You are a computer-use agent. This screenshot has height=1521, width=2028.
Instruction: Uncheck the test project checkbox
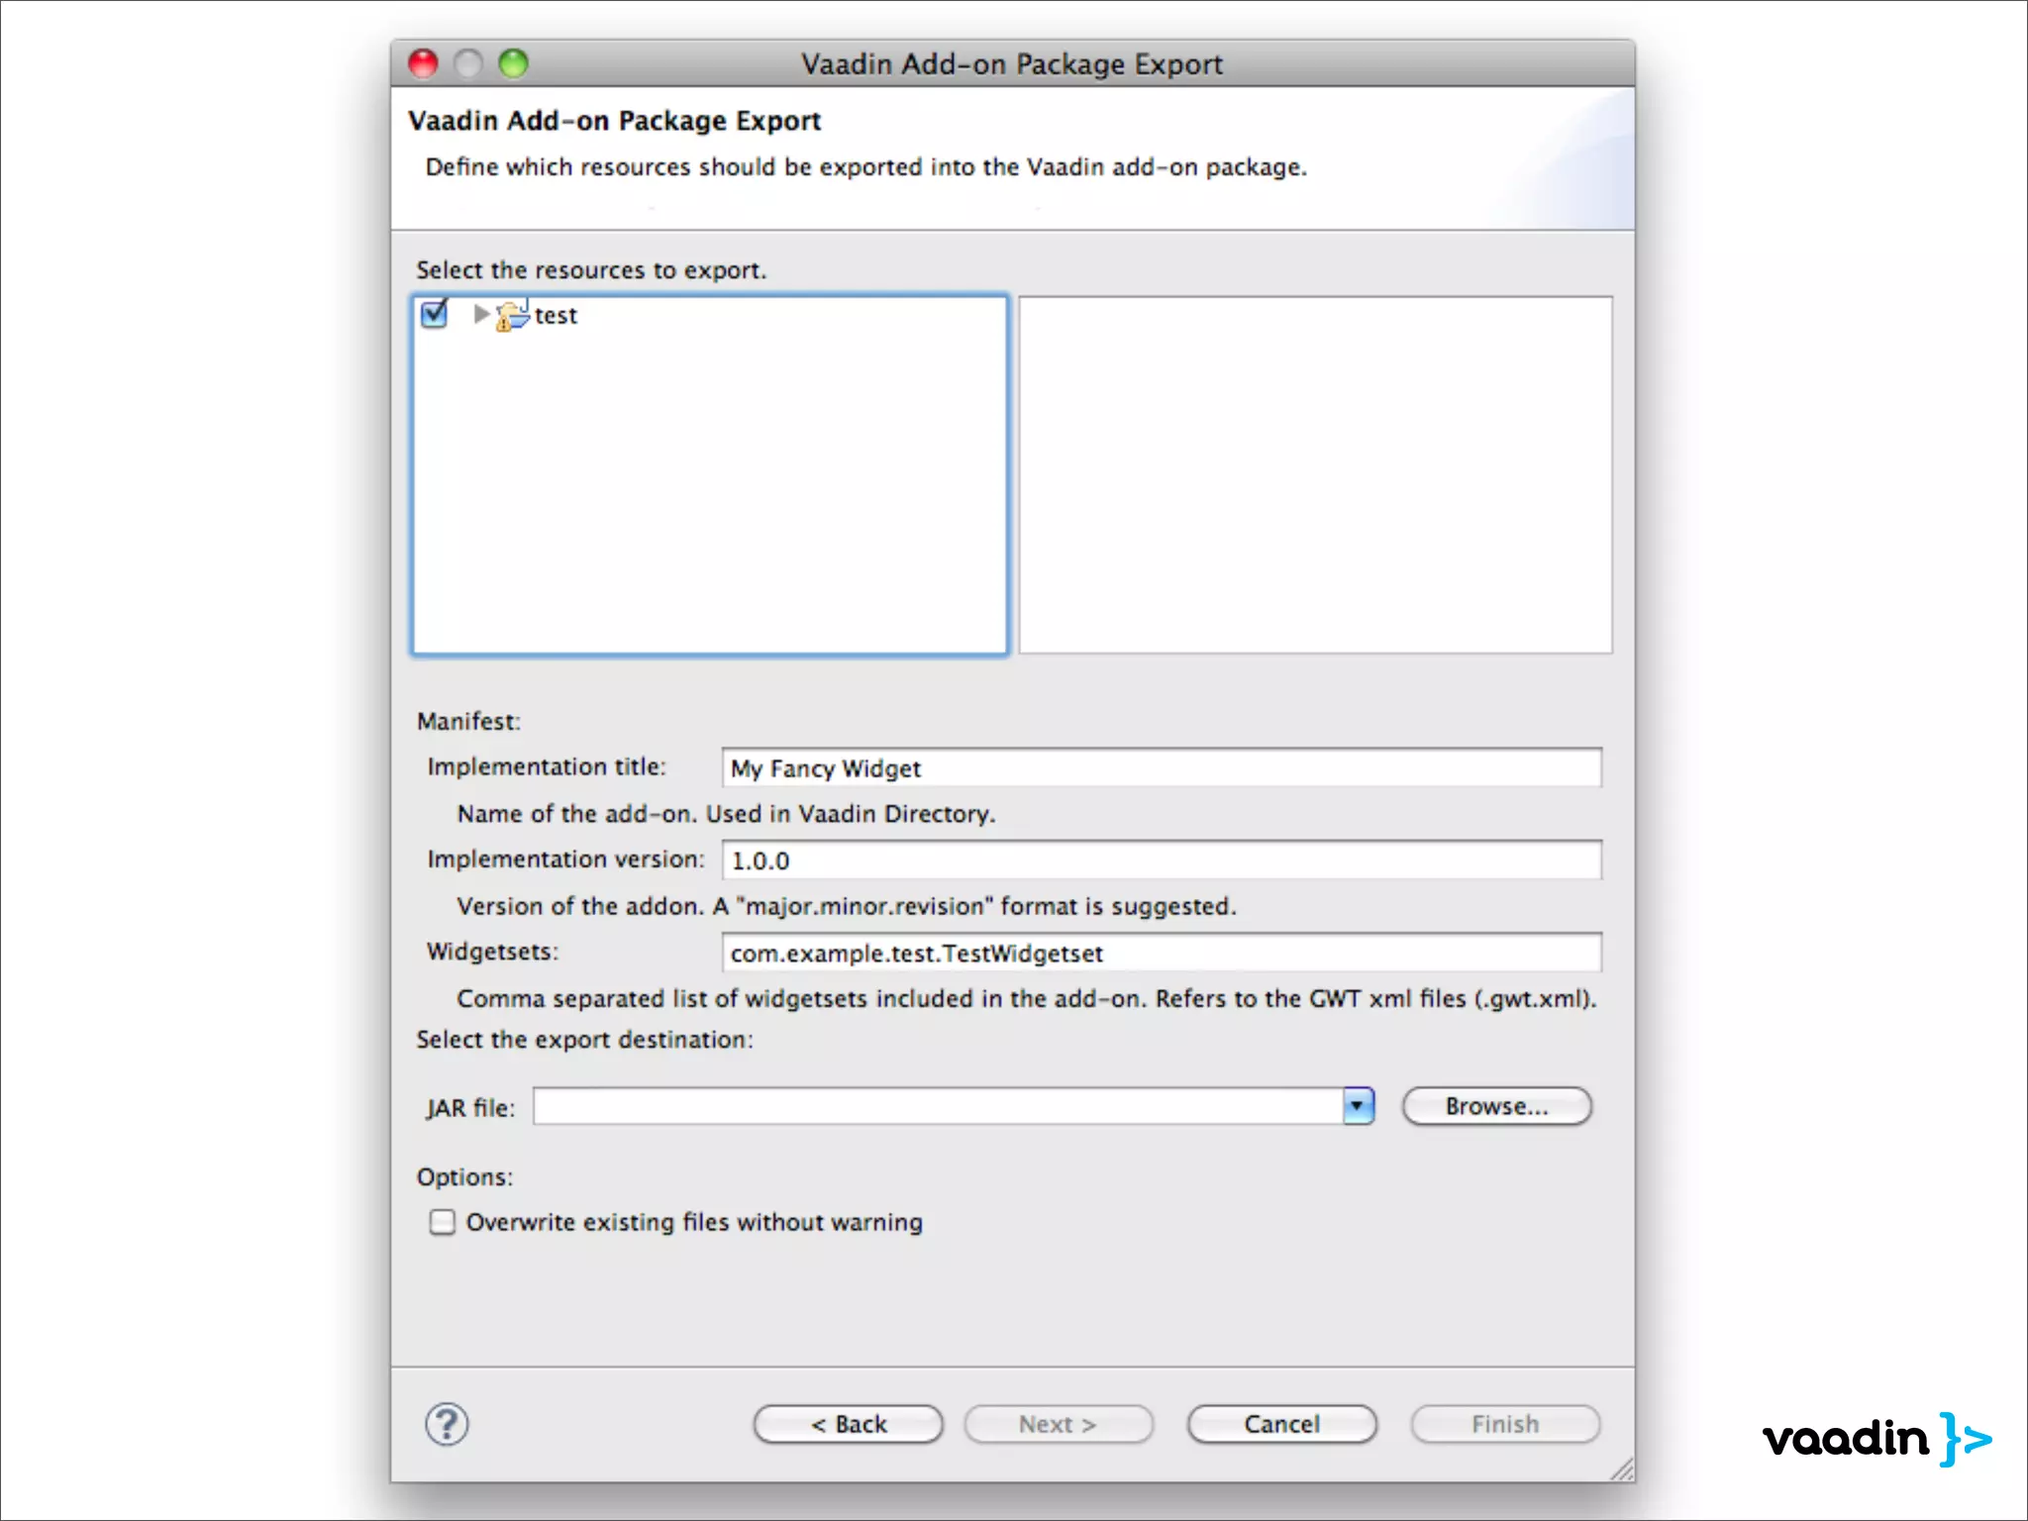(x=435, y=314)
